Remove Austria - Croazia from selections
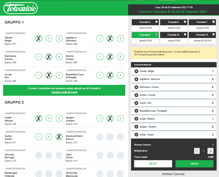Viewport: 219px width, 177px height. [x=136, y=95]
